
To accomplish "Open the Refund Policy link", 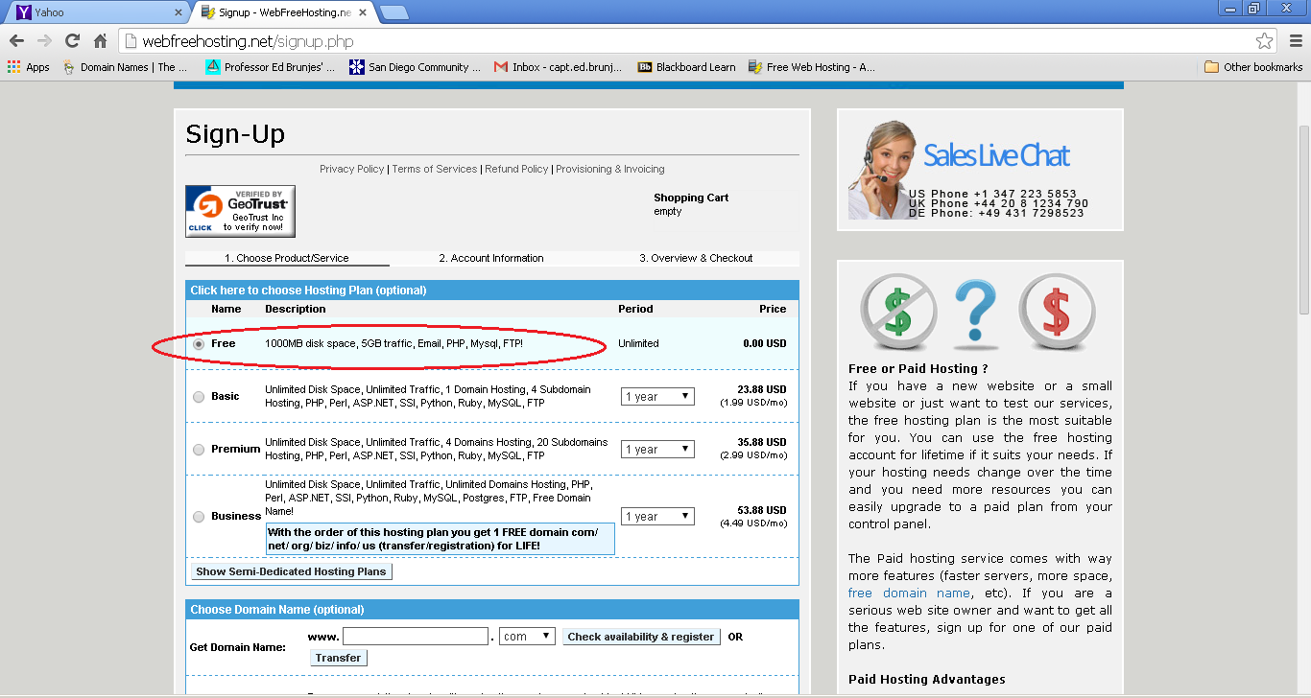I will [x=516, y=169].
